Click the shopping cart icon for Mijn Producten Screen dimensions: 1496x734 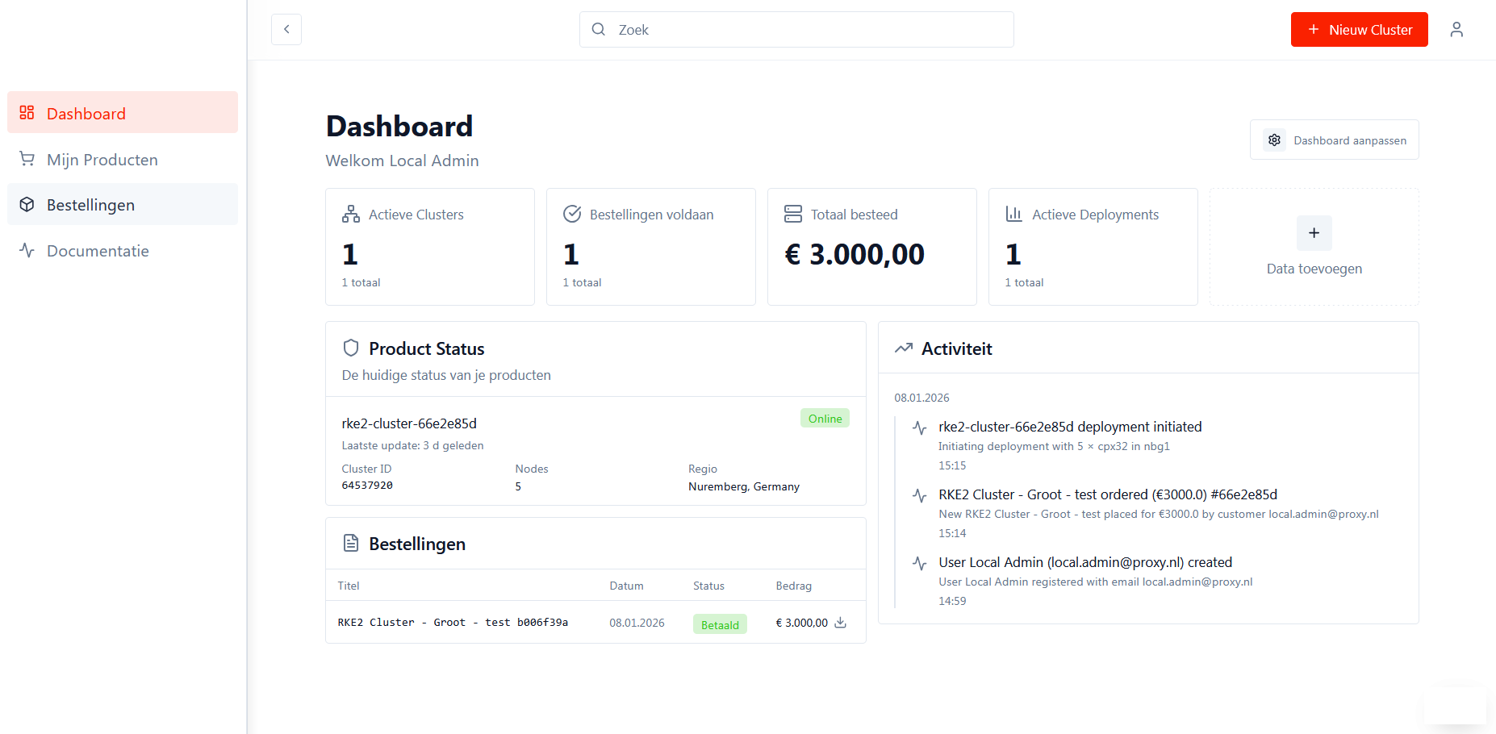pyautogui.click(x=27, y=159)
